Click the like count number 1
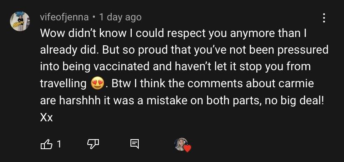 point(59,144)
